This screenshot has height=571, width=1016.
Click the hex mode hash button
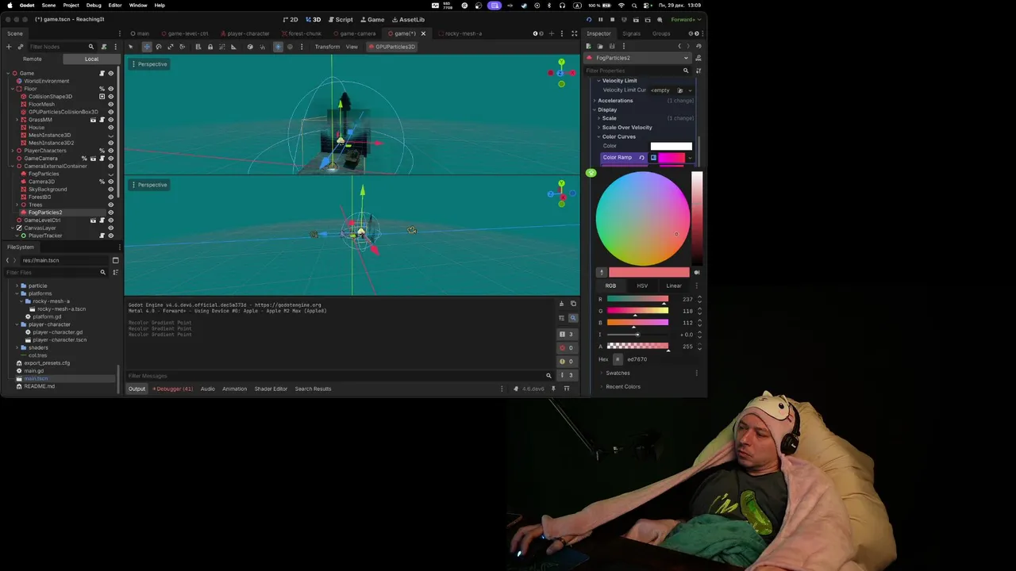coord(618,359)
